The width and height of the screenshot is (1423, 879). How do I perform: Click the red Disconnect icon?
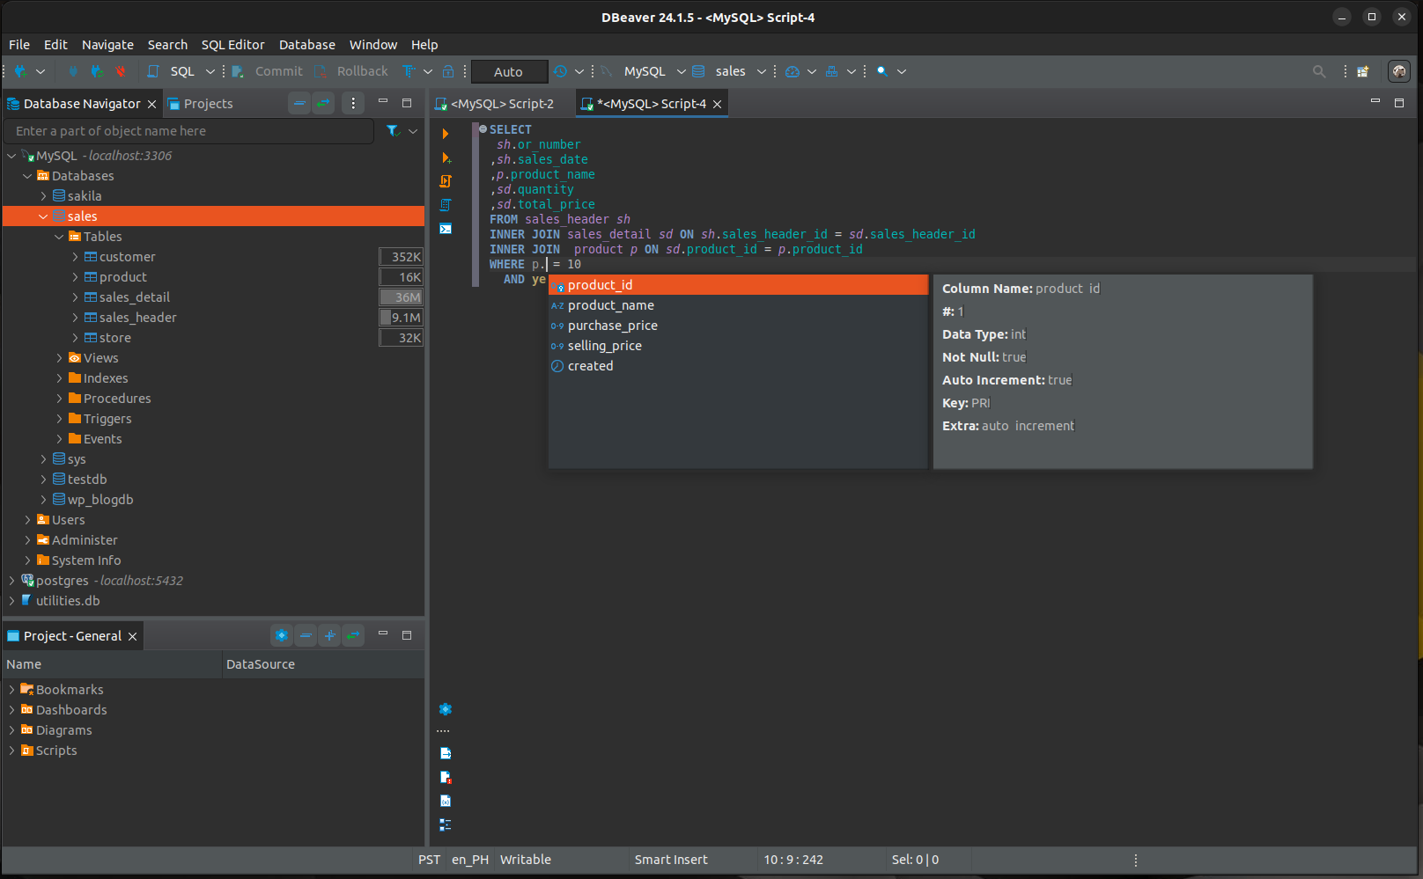[x=121, y=71]
